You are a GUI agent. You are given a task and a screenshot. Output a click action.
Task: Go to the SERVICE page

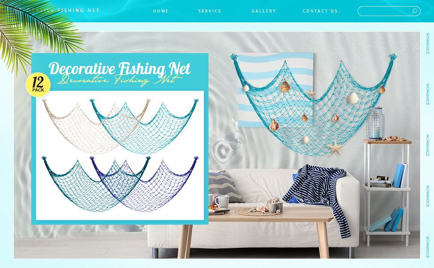click(210, 11)
